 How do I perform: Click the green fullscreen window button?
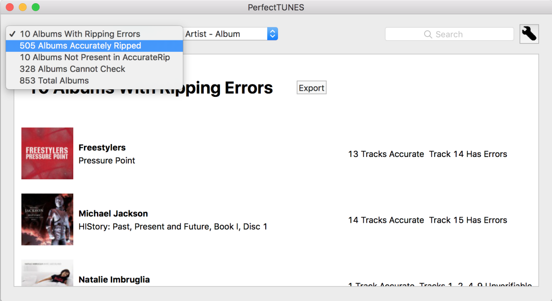click(x=35, y=7)
